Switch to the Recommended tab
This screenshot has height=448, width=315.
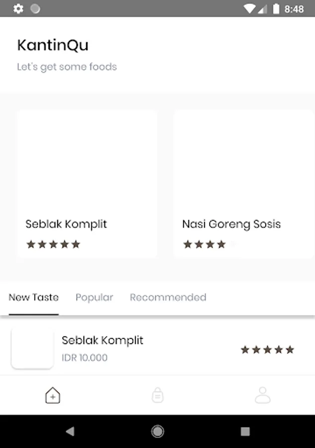168,298
